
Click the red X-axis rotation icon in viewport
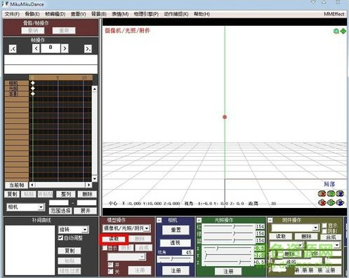(x=322, y=193)
